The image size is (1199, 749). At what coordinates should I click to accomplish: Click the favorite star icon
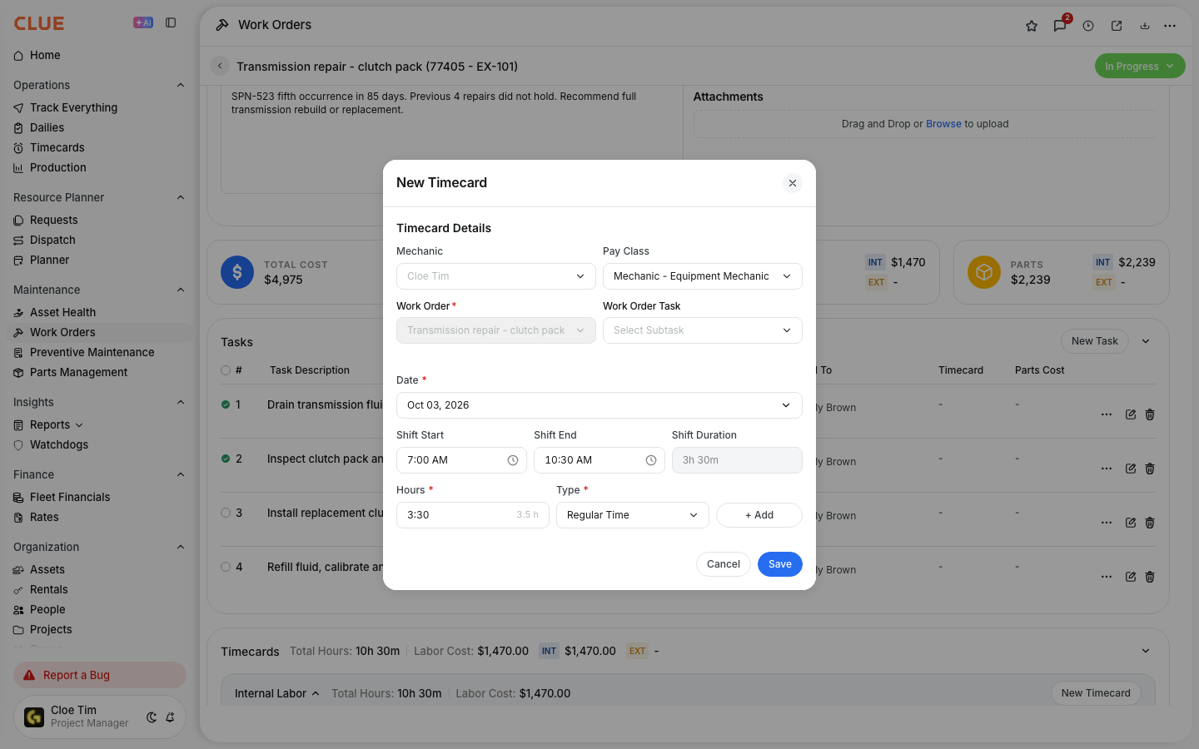point(1032,26)
